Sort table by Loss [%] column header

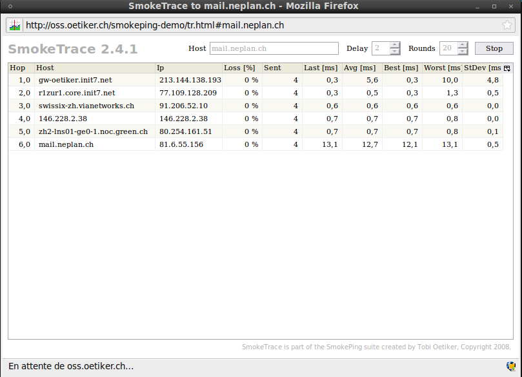(241, 68)
